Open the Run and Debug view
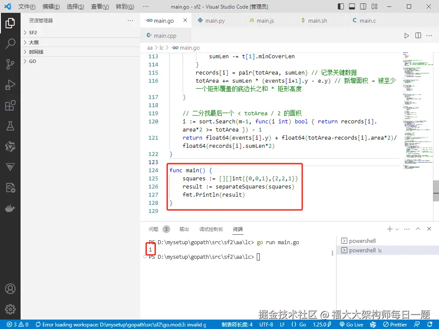This screenshot has height=329, width=439. pyautogui.click(x=10, y=85)
